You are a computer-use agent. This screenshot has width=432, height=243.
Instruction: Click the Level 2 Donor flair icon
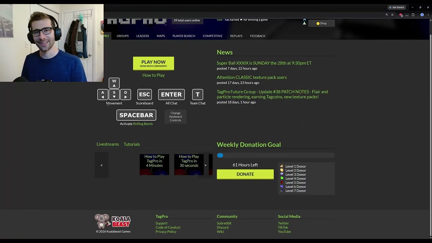[x=282, y=170]
